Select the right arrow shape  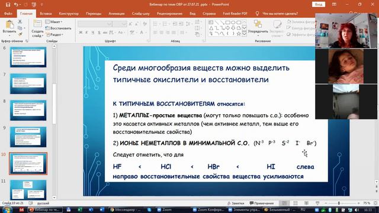point(227,28)
